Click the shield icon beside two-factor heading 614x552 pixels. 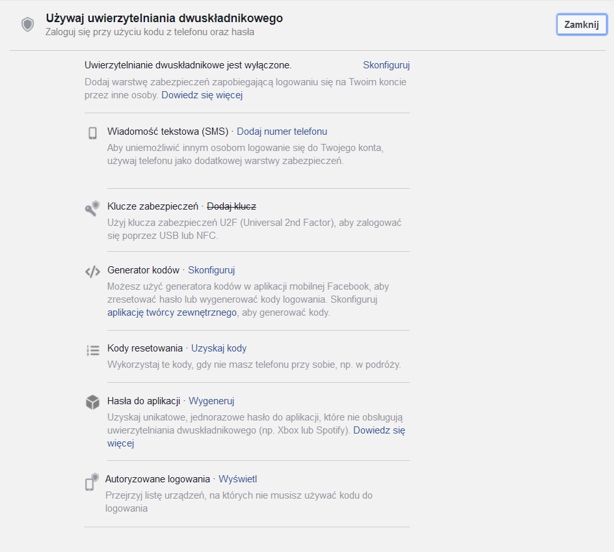(x=27, y=25)
